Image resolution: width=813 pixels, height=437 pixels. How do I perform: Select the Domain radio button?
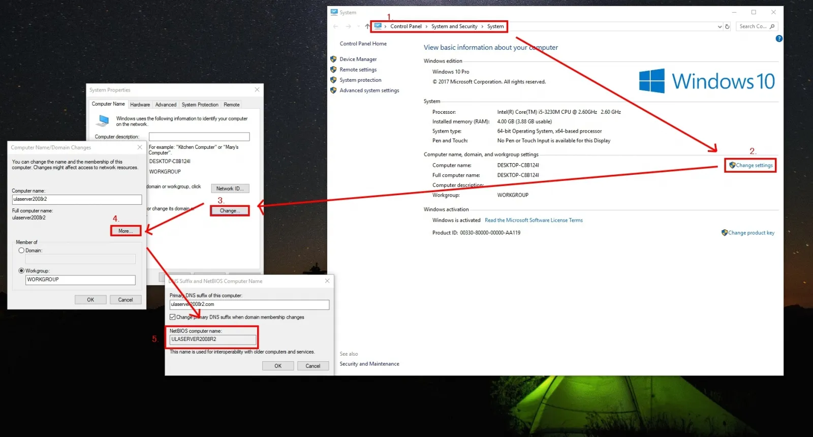21,251
